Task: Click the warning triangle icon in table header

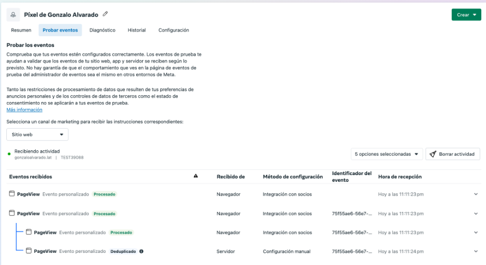Action: click(x=196, y=177)
